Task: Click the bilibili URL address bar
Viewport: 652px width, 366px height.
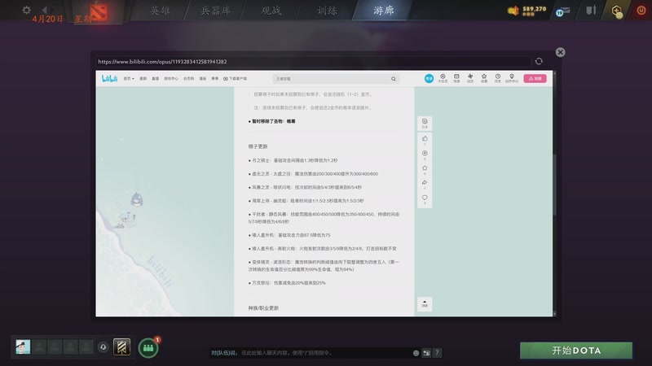Action: [x=313, y=62]
